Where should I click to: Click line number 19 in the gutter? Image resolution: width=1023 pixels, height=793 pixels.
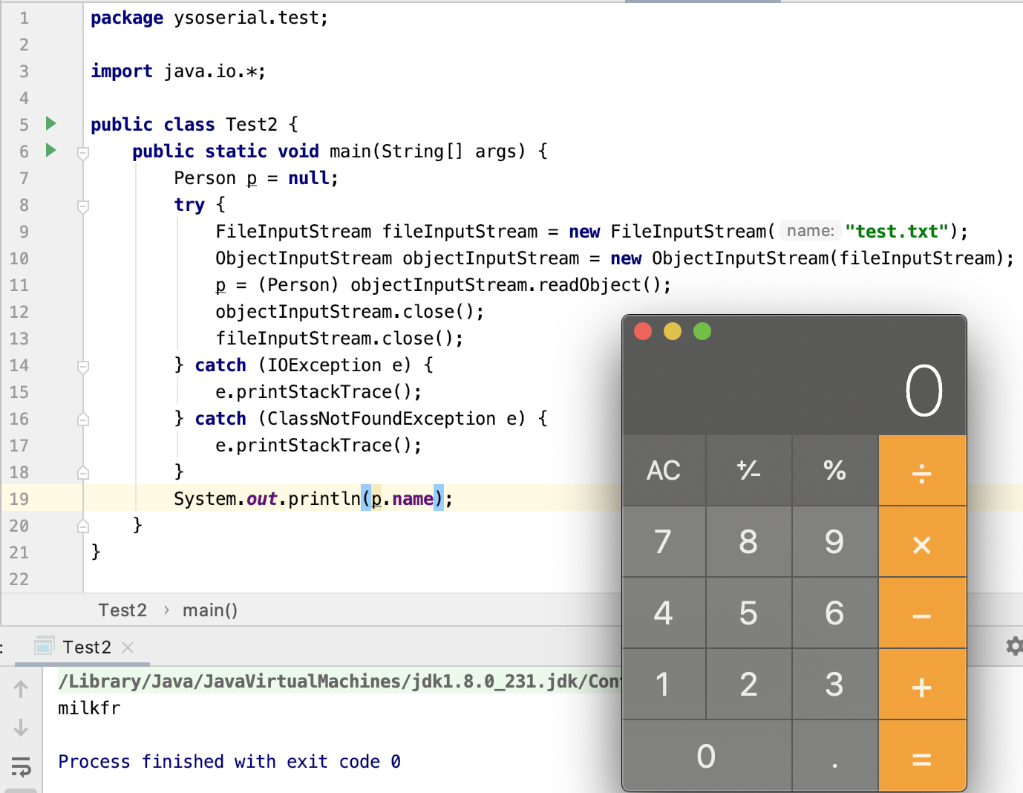click(19, 499)
